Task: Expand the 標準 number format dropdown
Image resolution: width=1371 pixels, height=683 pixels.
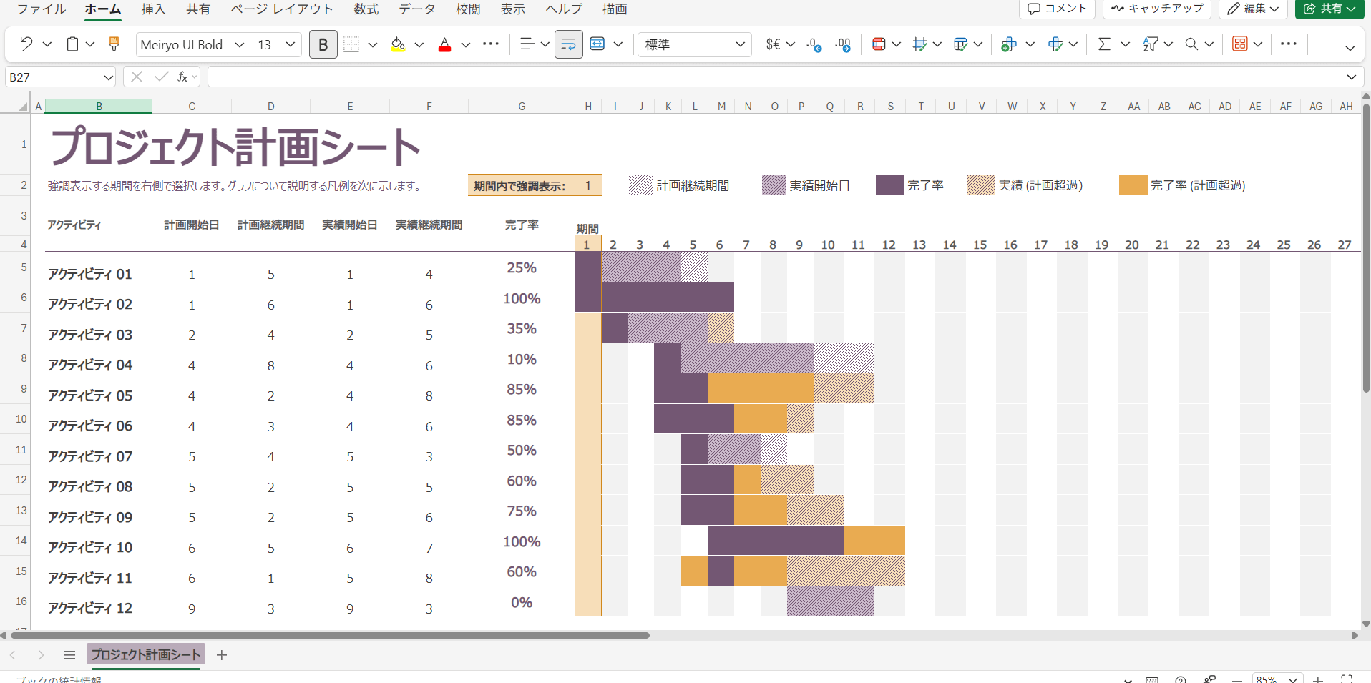Action: coord(740,44)
